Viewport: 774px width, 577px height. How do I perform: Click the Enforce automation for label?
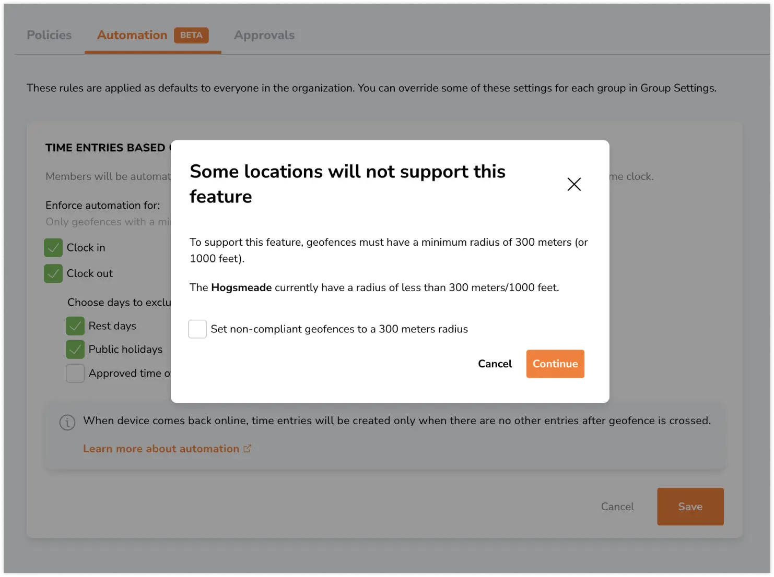coord(103,206)
